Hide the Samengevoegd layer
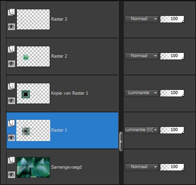 tap(11, 174)
